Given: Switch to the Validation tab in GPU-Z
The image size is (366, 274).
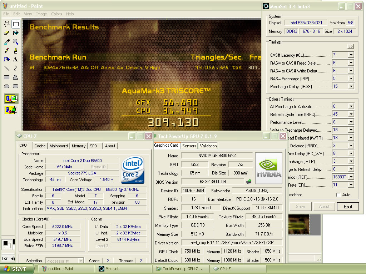Looking at the screenshot, I should coord(208,146).
